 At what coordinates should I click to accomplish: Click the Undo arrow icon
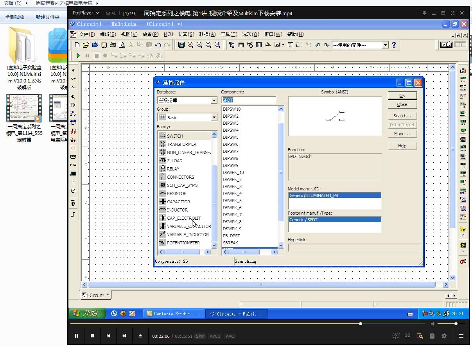click(x=158, y=45)
